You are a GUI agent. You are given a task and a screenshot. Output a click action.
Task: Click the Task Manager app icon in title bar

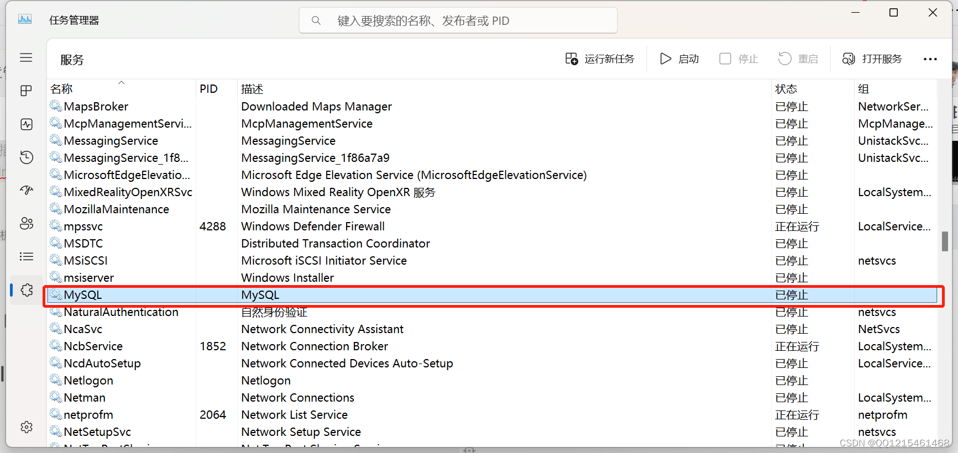coord(25,20)
